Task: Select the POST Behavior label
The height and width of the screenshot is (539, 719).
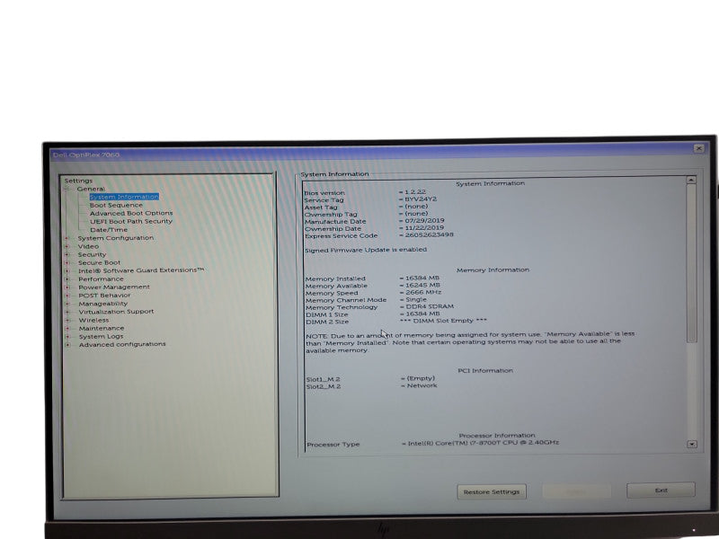Action: pyautogui.click(x=104, y=296)
